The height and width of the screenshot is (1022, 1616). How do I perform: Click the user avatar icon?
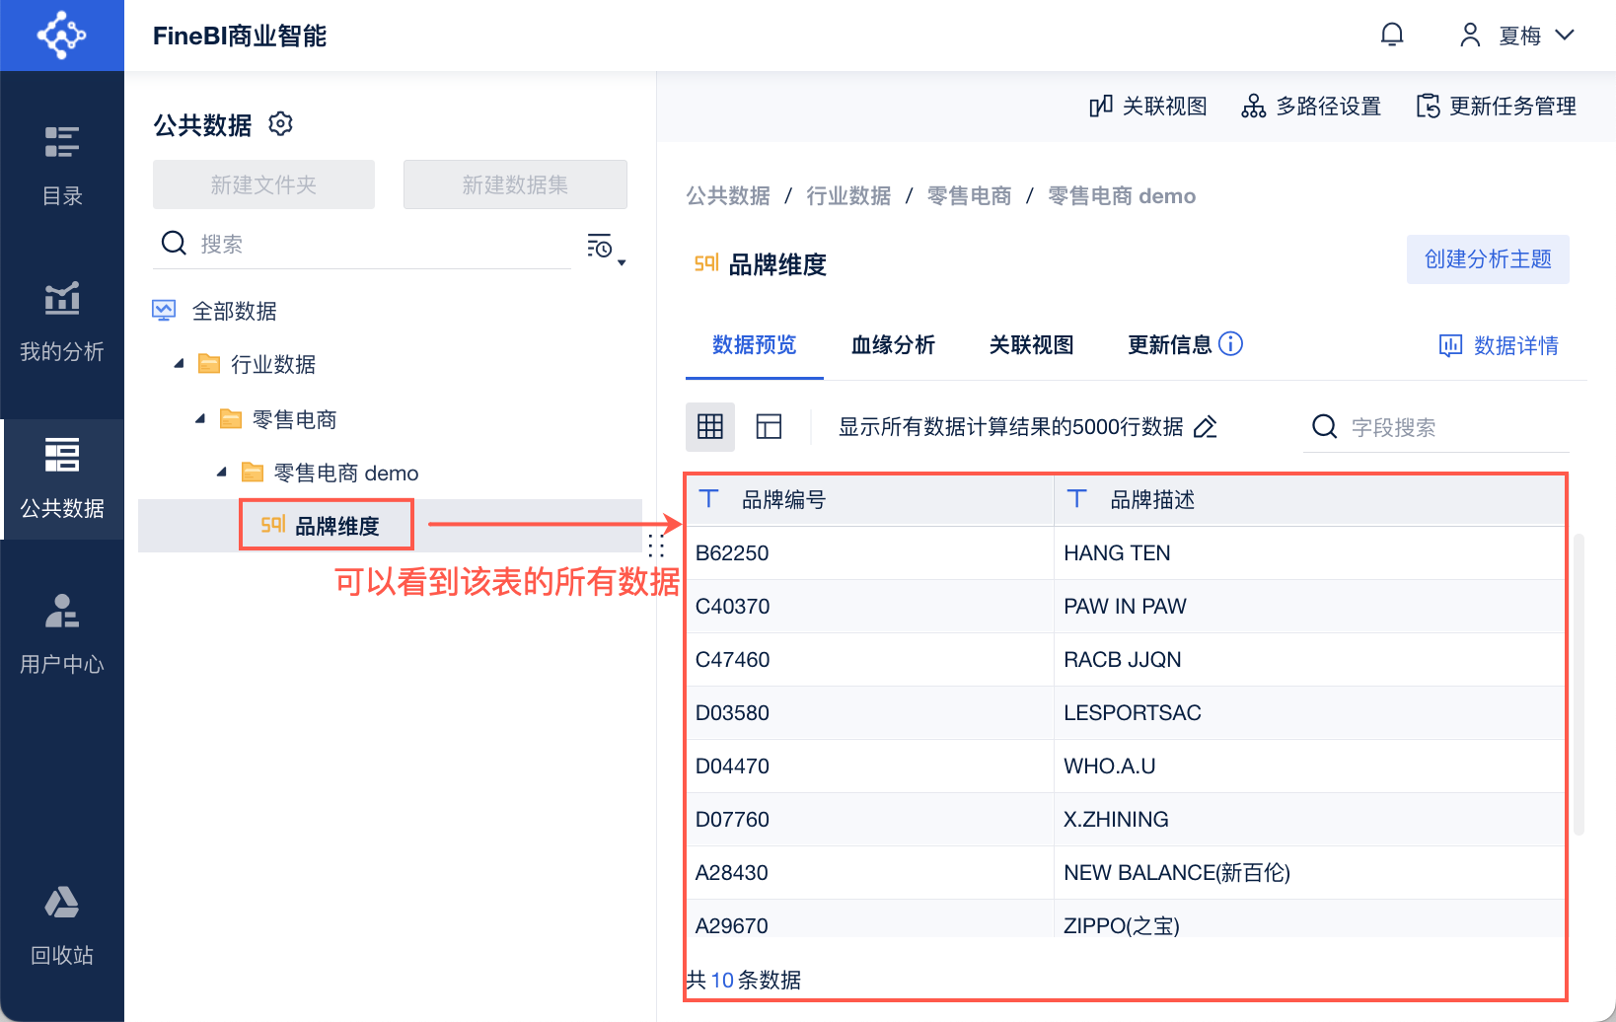click(x=1470, y=36)
